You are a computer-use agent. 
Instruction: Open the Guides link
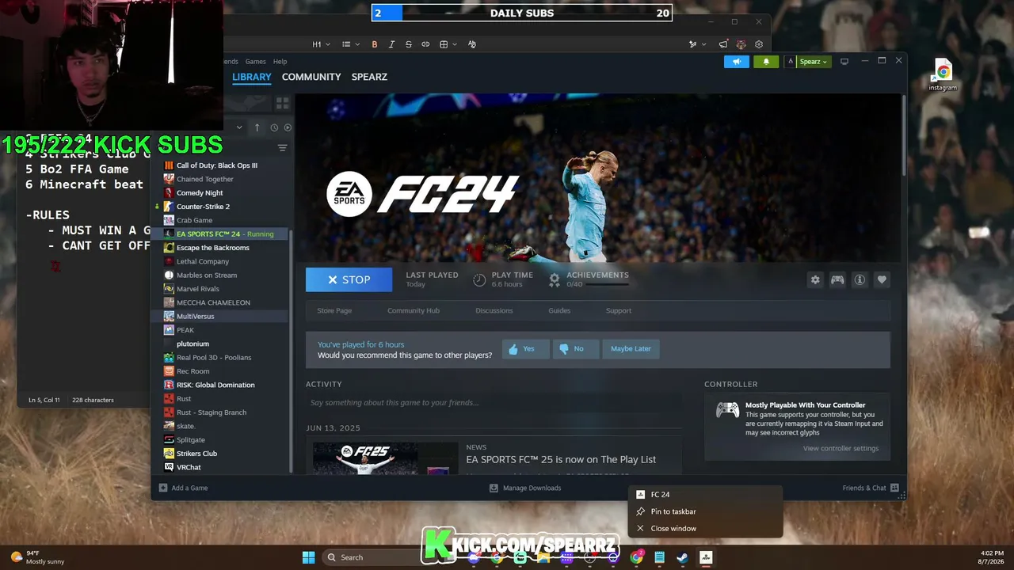pyautogui.click(x=559, y=311)
